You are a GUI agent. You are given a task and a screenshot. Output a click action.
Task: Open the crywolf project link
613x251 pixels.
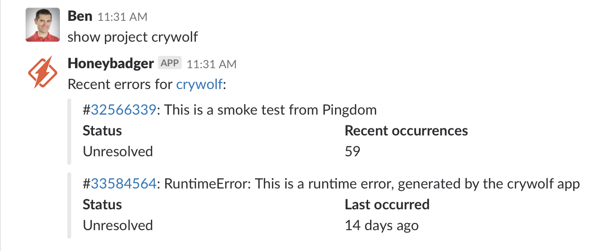click(x=199, y=84)
